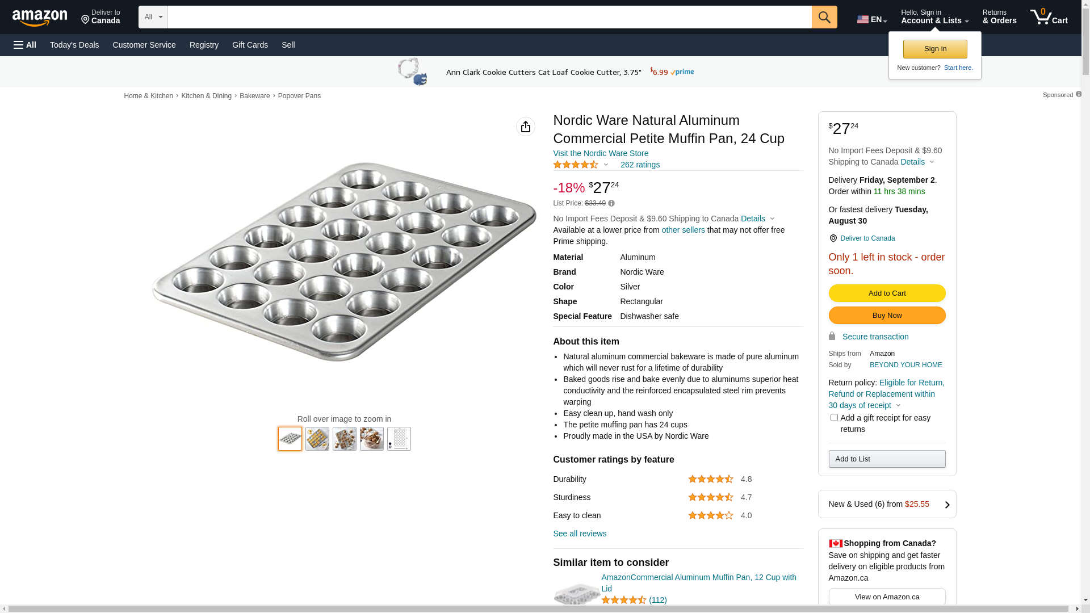Click the List Price info icon
1090x613 pixels.
click(x=611, y=203)
